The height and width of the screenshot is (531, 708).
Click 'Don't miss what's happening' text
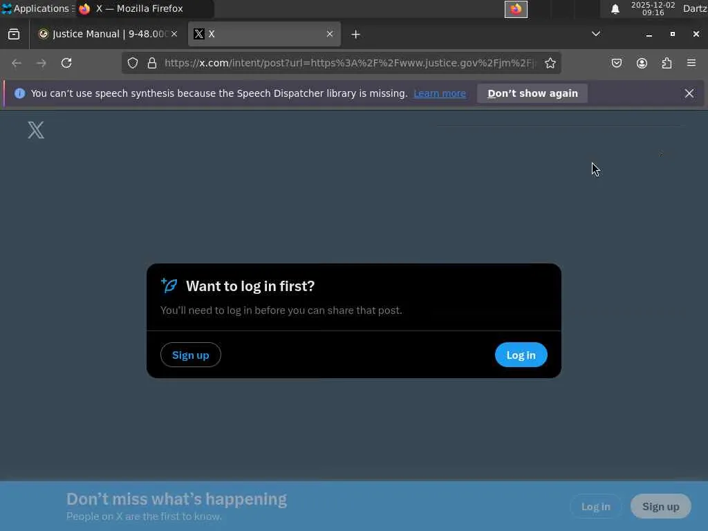[176, 499]
